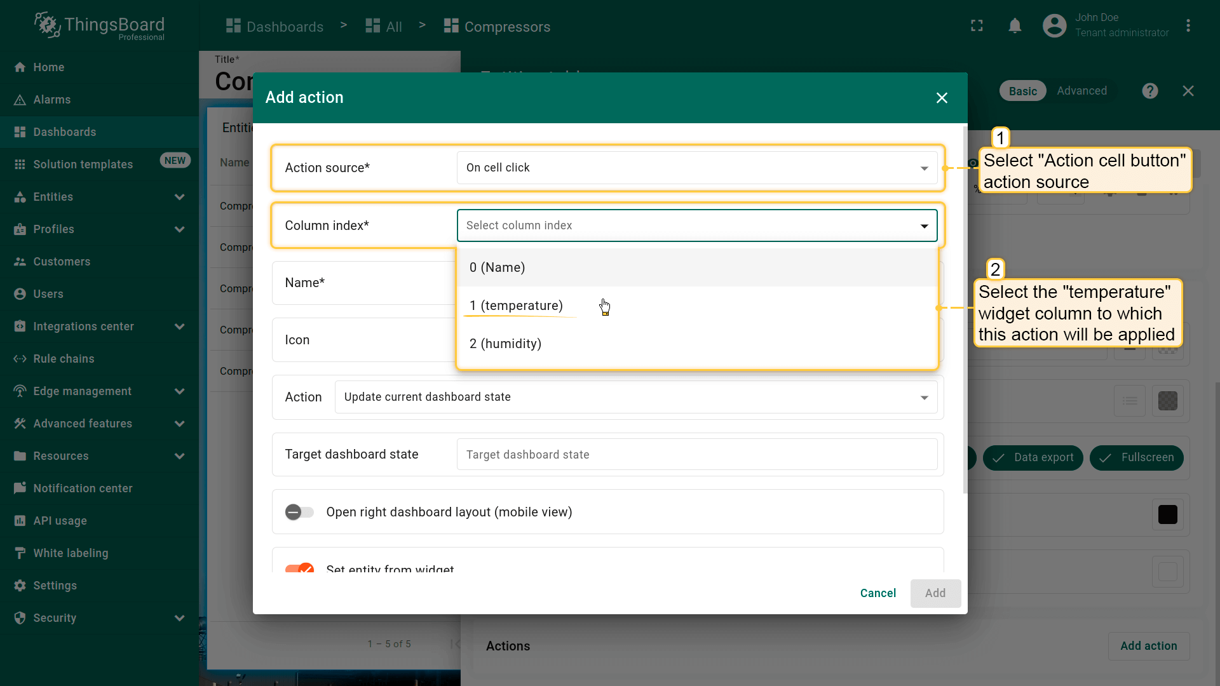Open the three-dot header menu
This screenshot has width=1220, height=686.
pos(1188,26)
